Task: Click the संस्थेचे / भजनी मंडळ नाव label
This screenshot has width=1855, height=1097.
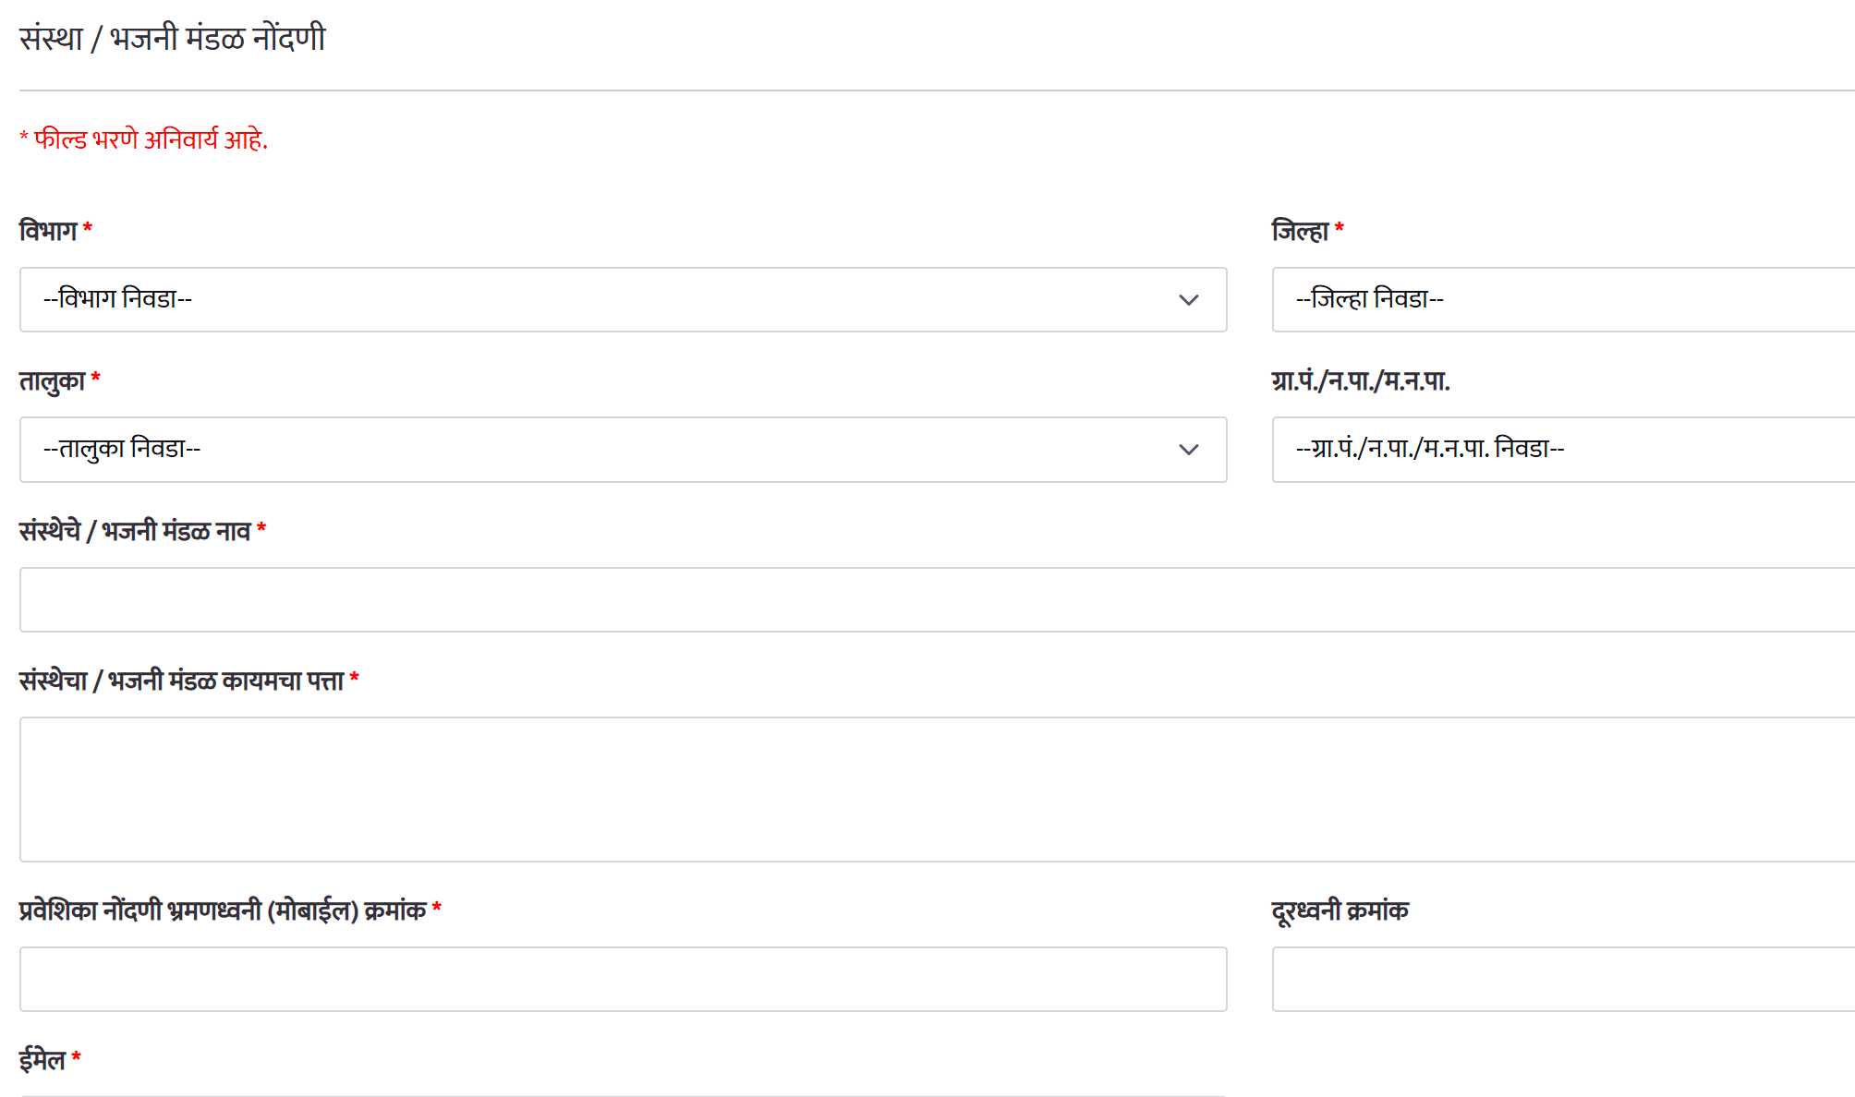Action: click(x=135, y=531)
